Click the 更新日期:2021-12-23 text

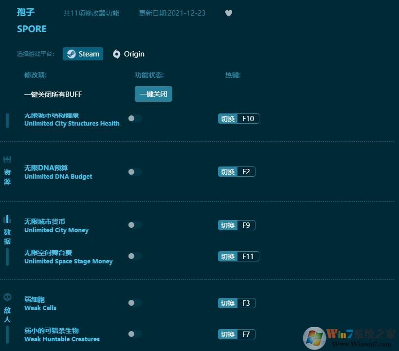pos(172,13)
